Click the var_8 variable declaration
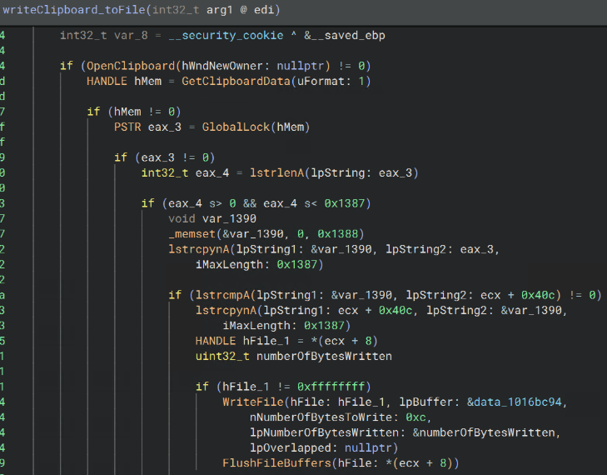This screenshot has width=607, height=475. [x=131, y=36]
